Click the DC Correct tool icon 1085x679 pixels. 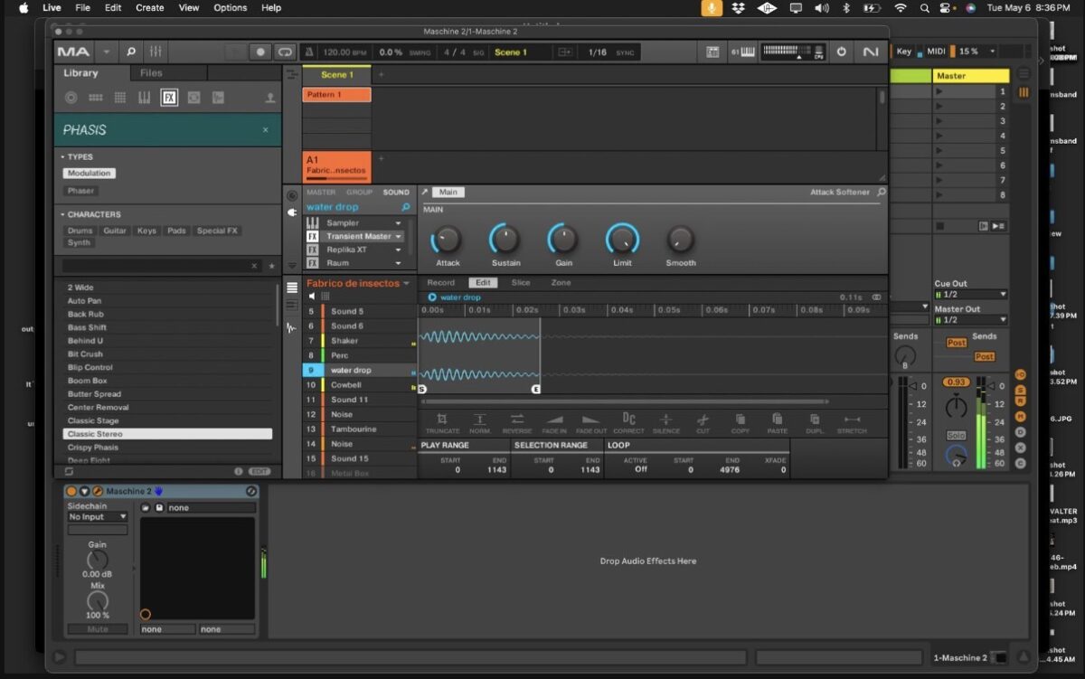coord(628,419)
